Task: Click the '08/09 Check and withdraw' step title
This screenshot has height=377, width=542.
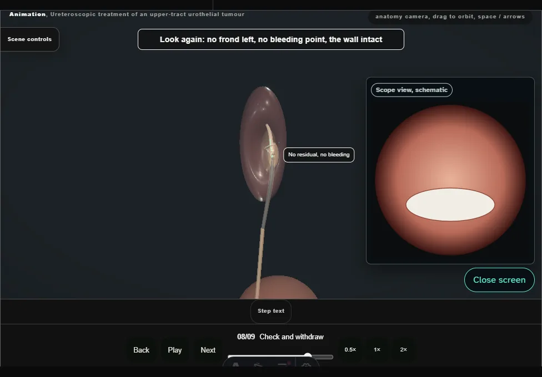Action: pos(280,337)
